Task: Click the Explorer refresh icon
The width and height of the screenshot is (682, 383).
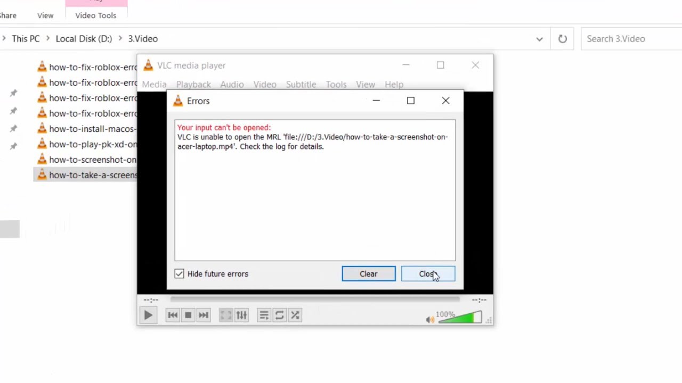Action: 563,39
